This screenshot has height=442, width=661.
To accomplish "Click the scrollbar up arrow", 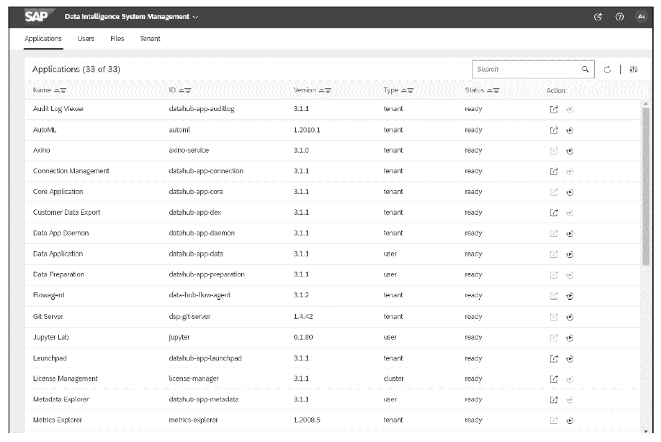I will [x=645, y=103].
